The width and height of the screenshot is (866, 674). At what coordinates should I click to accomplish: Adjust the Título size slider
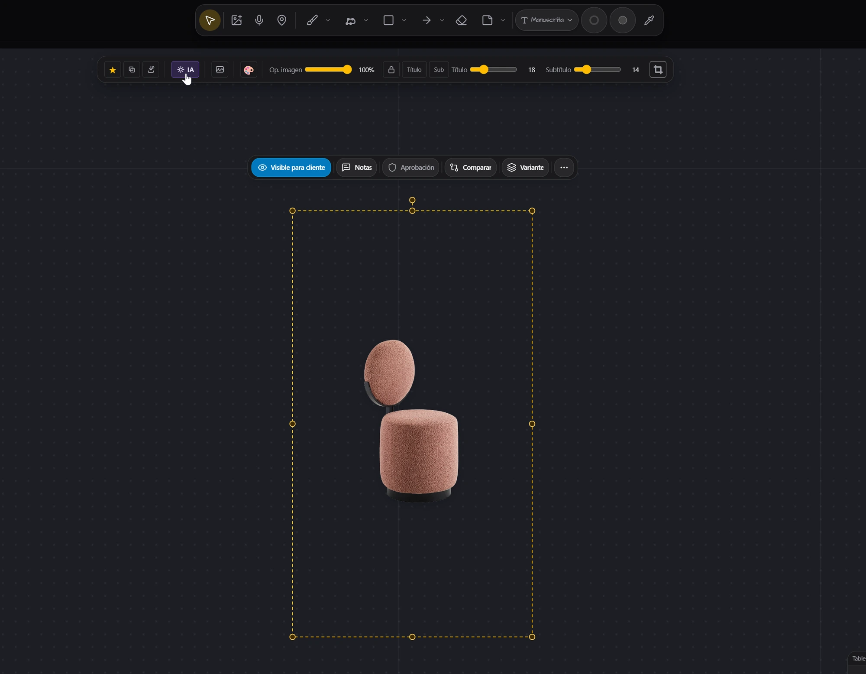tap(493, 70)
